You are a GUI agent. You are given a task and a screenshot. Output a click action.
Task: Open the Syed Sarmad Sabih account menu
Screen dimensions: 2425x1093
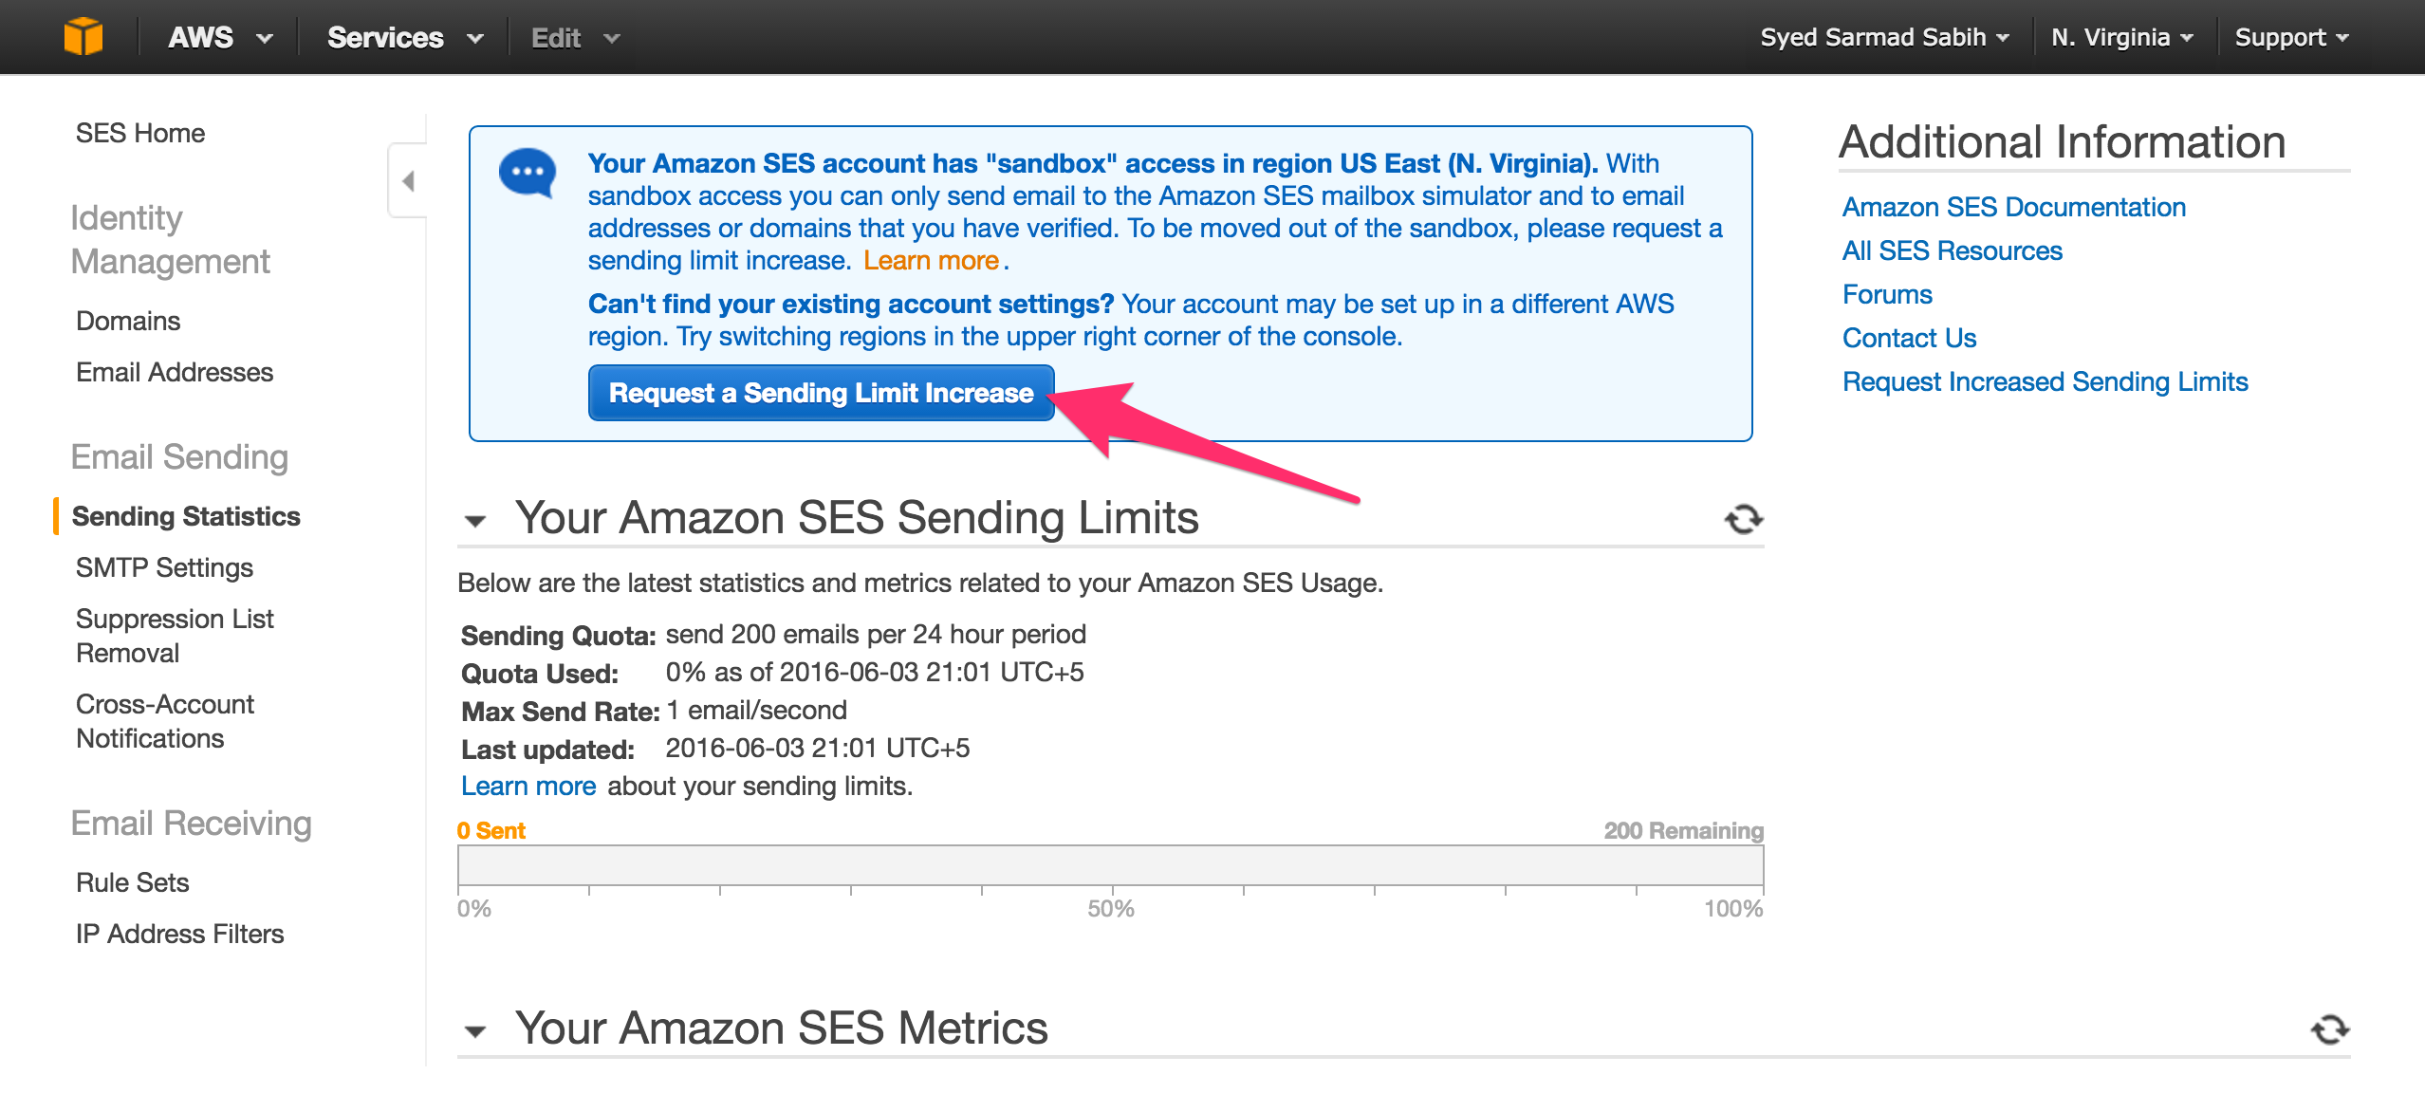[x=1884, y=38]
